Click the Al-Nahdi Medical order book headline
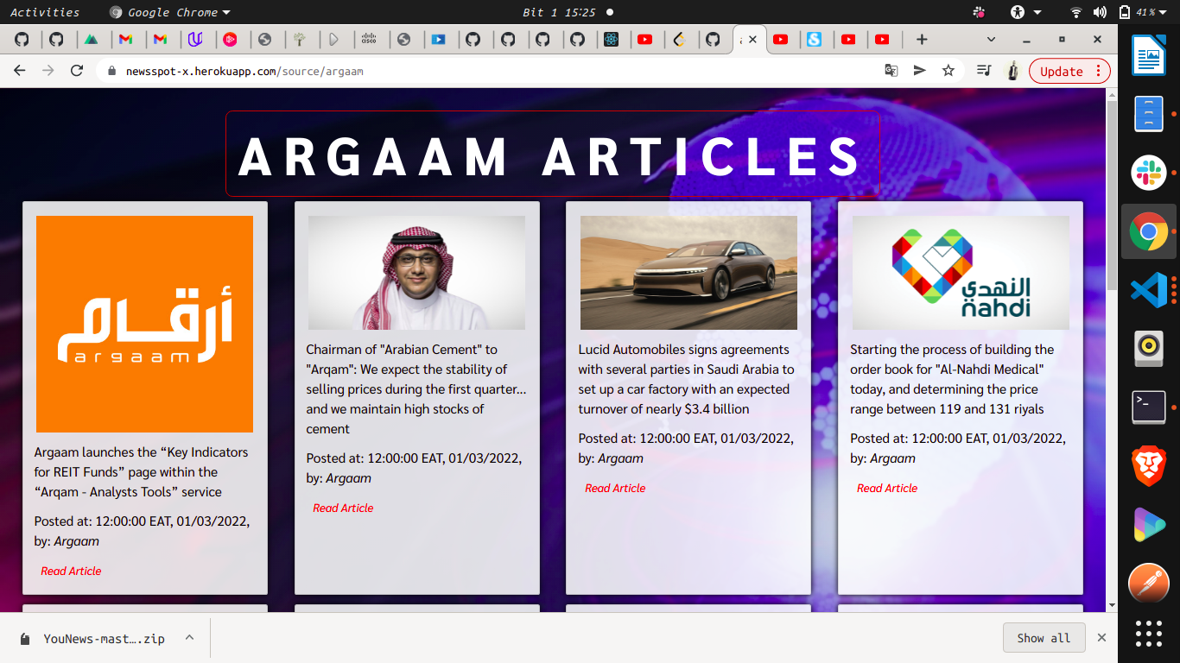This screenshot has width=1180, height=663. pos(952,379)
